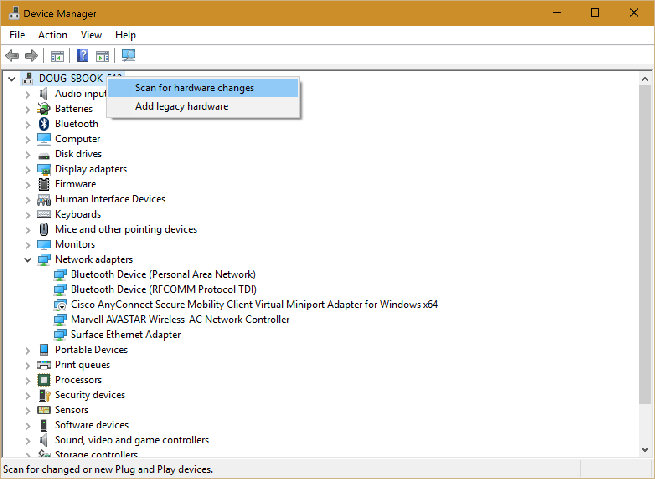
Task: Select the Bluetooth category icon
Action: coord(44,123)
